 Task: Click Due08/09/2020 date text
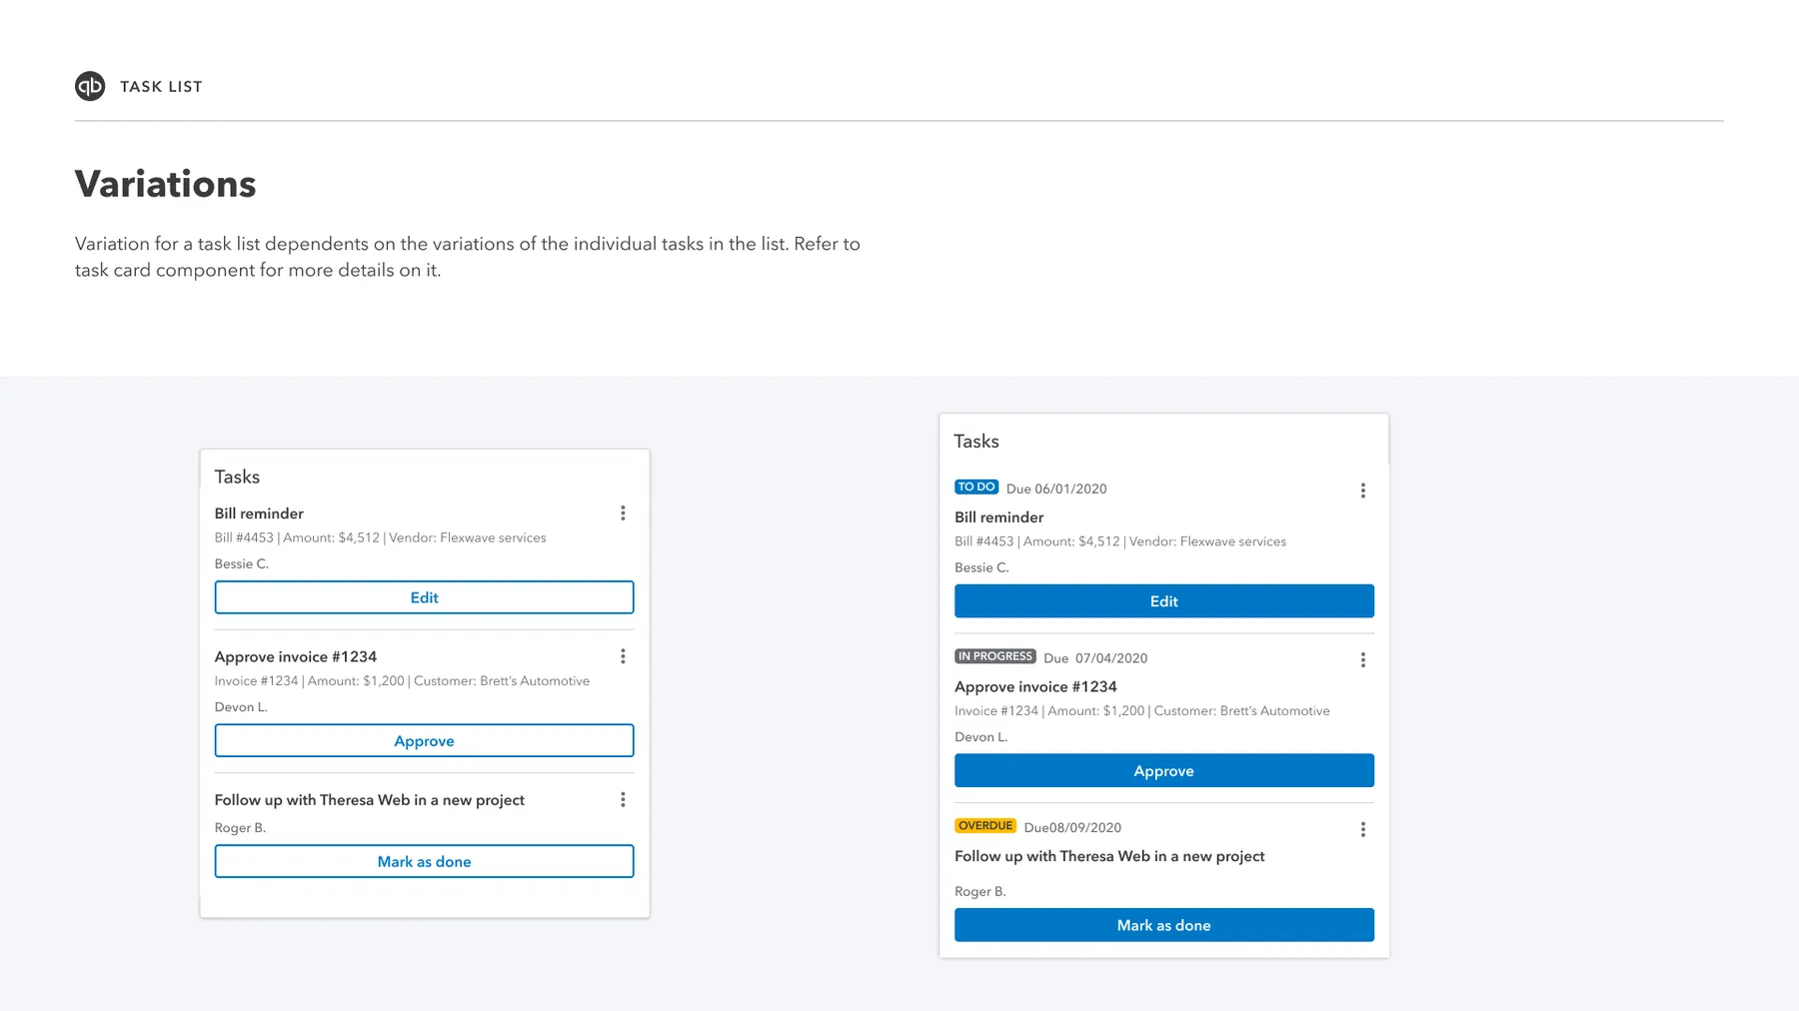coord(1072,828)
